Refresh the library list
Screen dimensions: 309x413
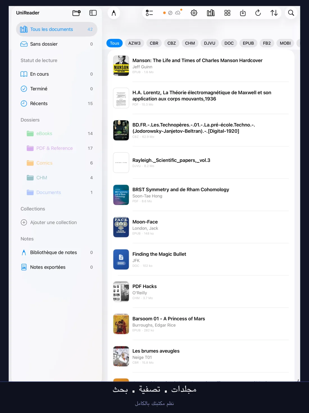point(258,13)
